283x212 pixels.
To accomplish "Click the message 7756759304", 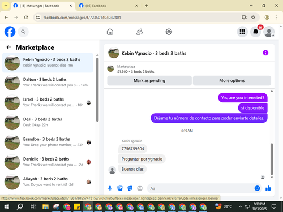I will point(133,149).
